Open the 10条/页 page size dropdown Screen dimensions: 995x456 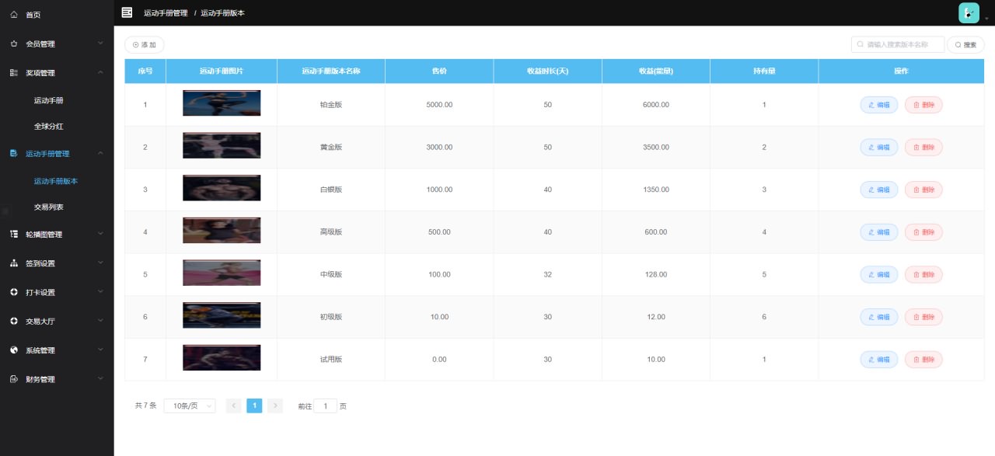(190, 406)
